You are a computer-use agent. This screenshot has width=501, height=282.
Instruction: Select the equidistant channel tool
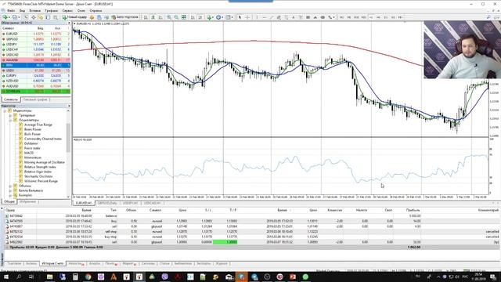point(279,17)
